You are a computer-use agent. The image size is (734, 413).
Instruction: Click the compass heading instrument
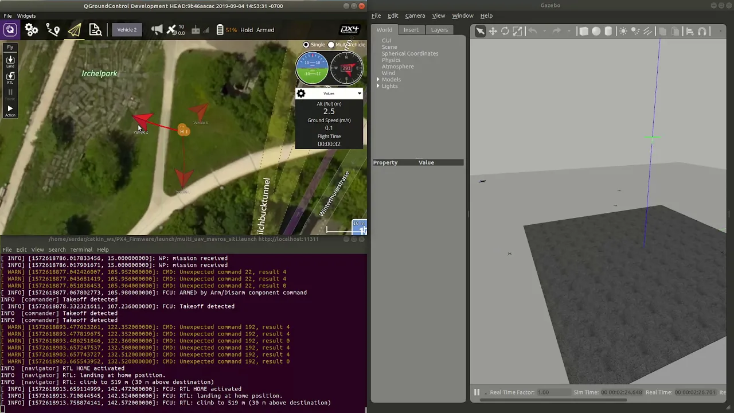click(x=346, y=68)
